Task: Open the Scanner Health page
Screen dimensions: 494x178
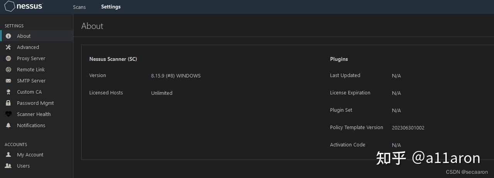Action: (34, 114)
